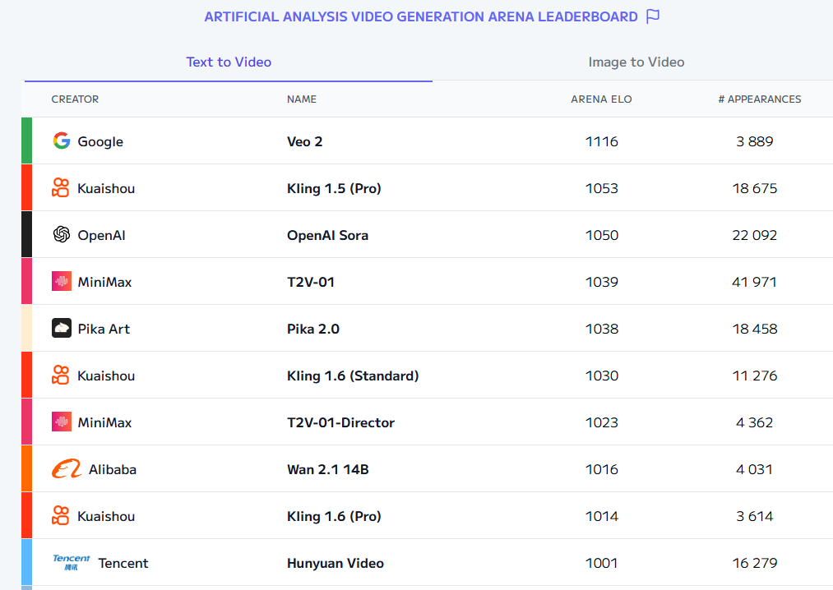The width and height of the screenshot is (833, 590).
Task: Click Wan 2.1 14B Arena ELO score
Action: click(x=601, y=469)
